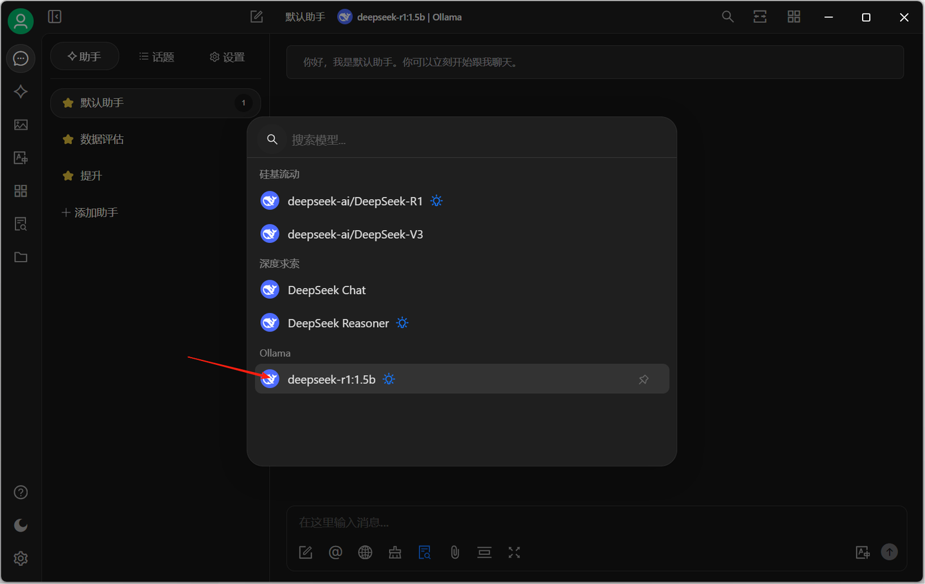Switch to the 设置 tab
The width and height of the screenshot is (925, 584).
pyautogui.click(x=227, y=57)
